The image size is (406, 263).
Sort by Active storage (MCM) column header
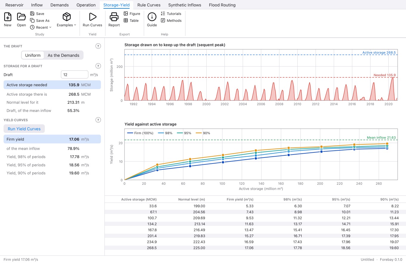[x=139, y=199]
